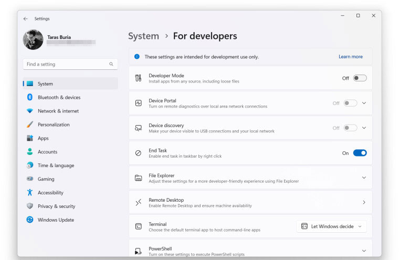
Task: Click the End Task prohibited icon
Action: pyautogui.click(x=138, y=153)
